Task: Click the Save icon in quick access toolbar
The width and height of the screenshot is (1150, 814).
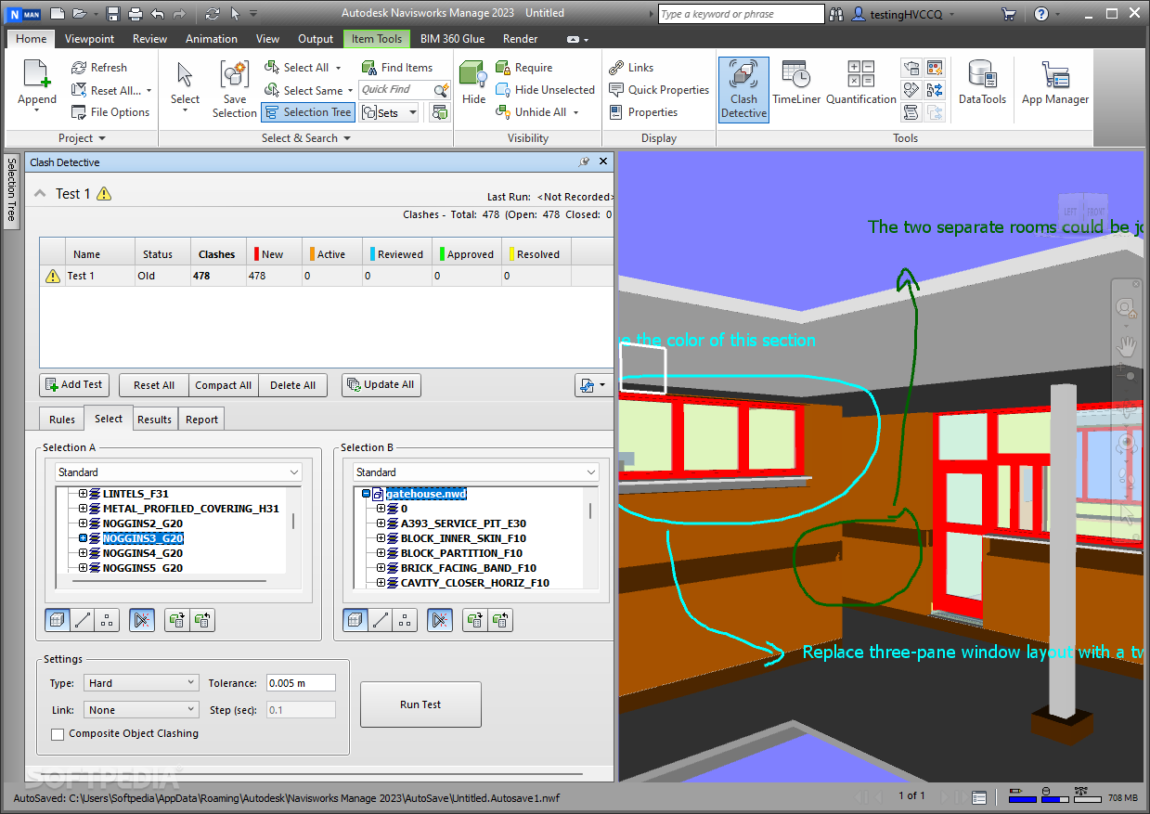Action: click(113, 14)
